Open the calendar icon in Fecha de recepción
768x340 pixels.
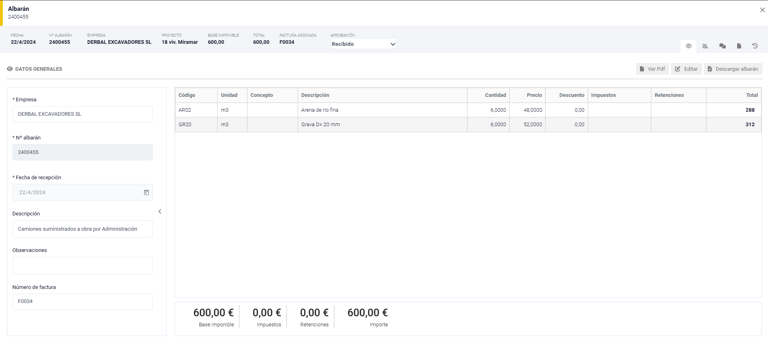[146, 193]
